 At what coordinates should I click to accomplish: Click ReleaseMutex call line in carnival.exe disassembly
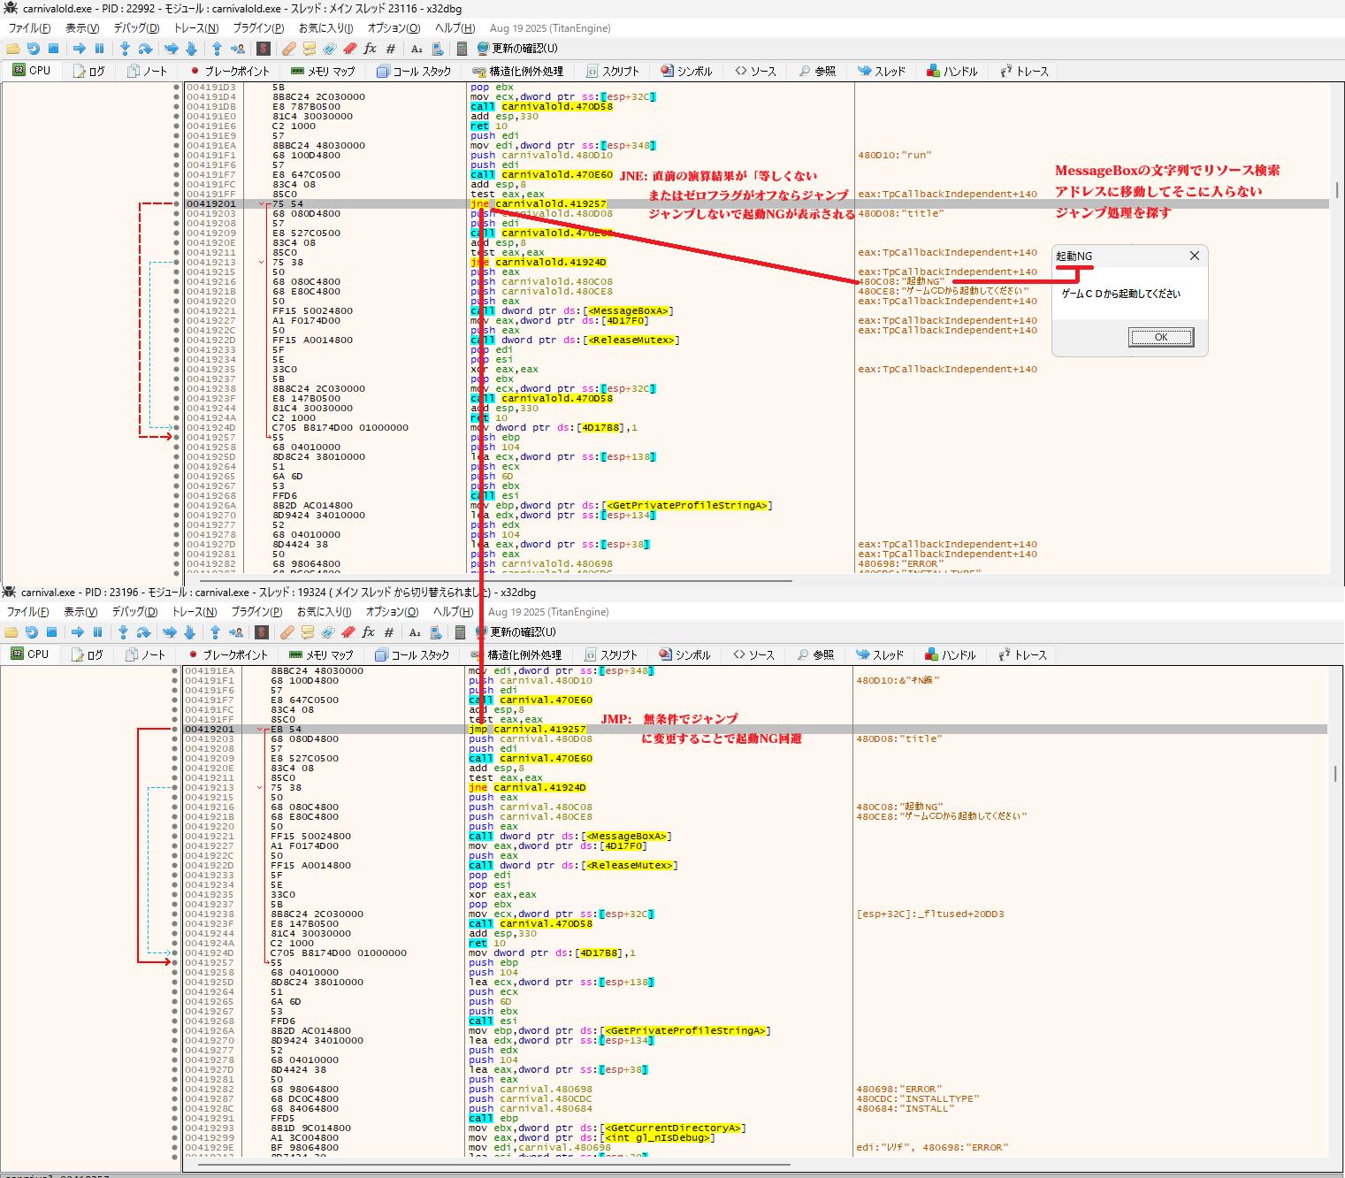pos(573,866)
